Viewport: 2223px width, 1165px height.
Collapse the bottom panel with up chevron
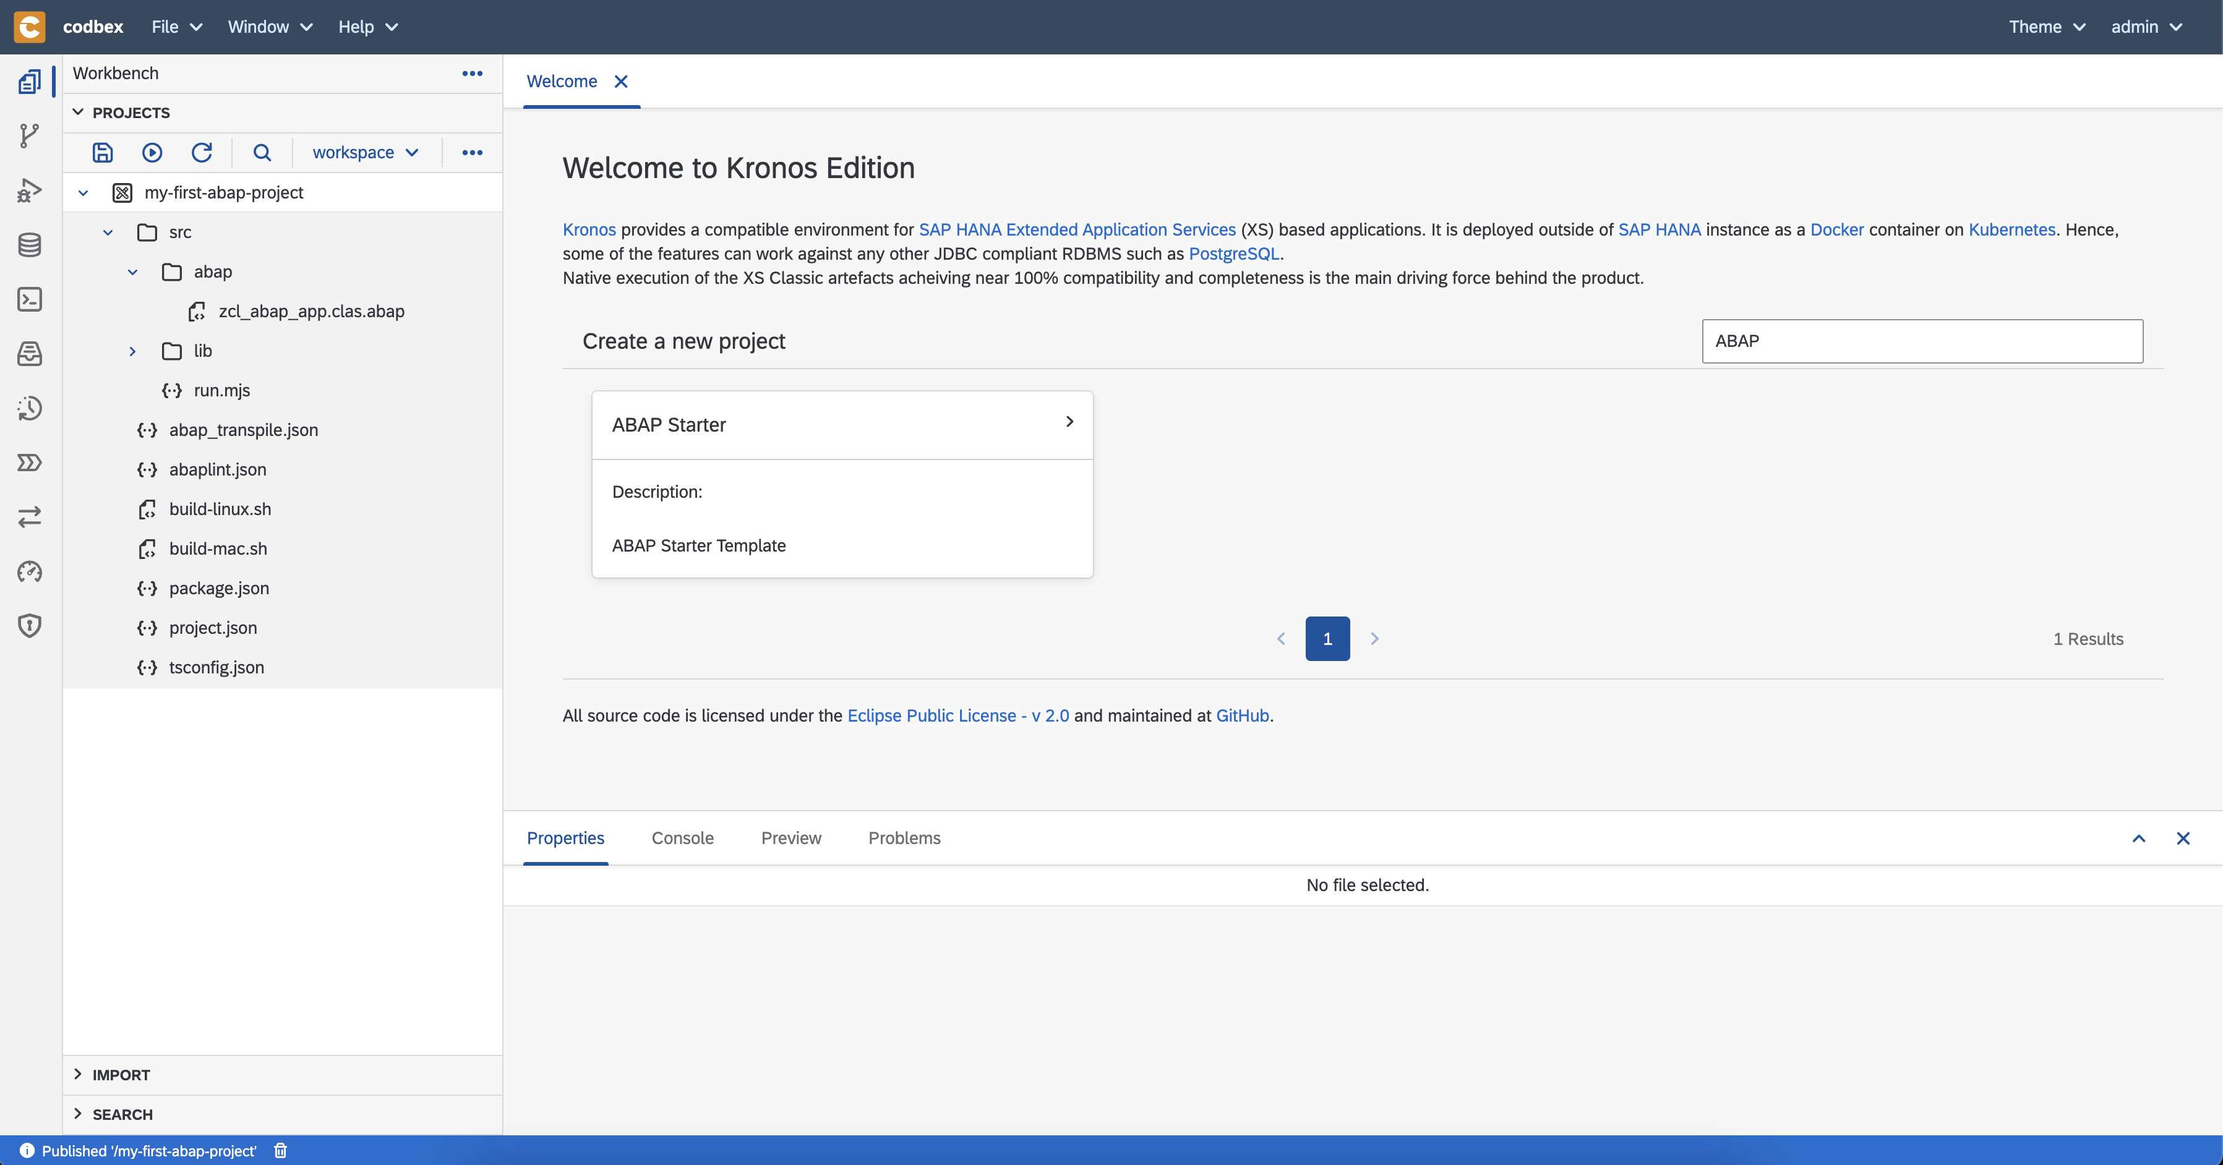(2138, 839)
